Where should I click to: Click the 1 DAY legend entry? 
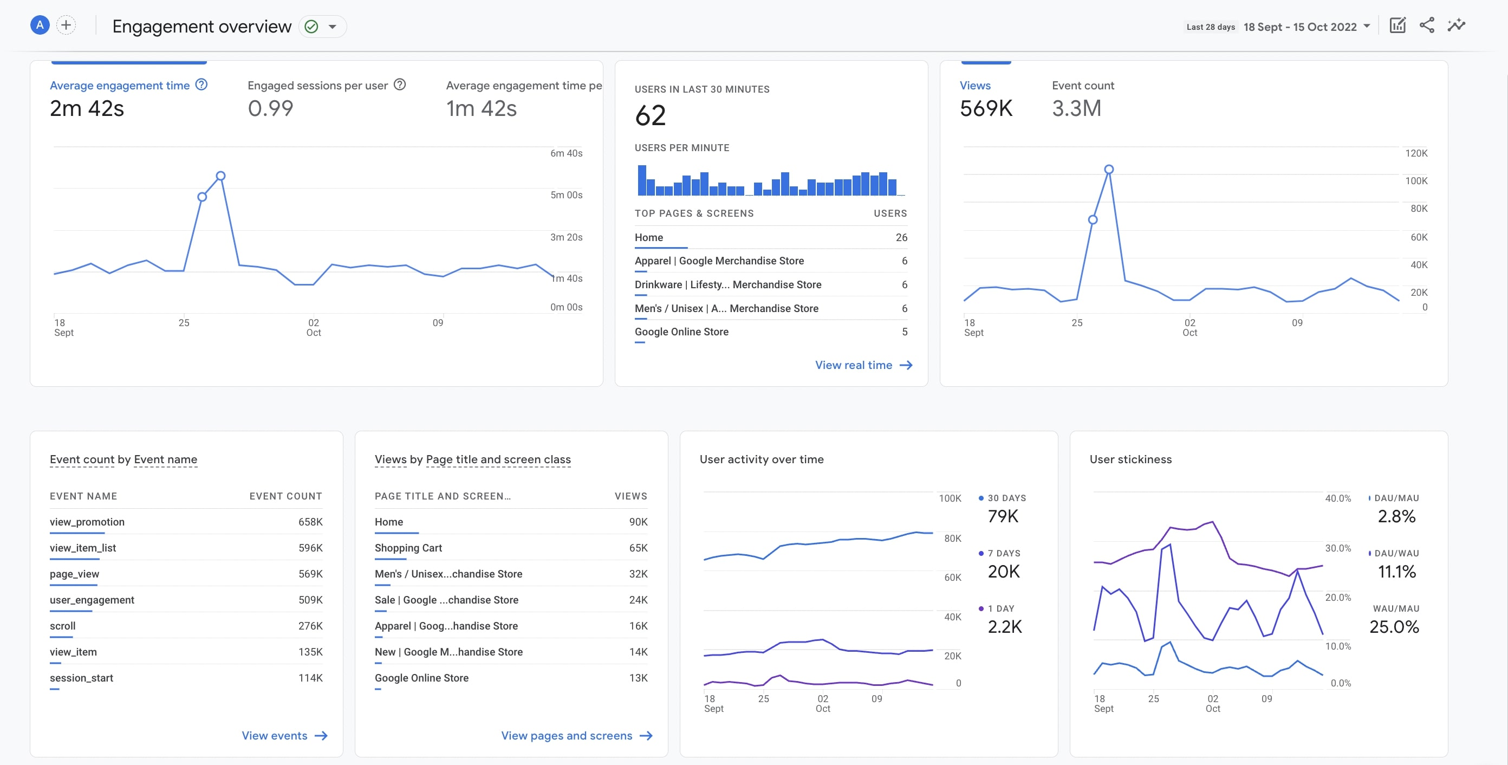tap(1000, 619)
